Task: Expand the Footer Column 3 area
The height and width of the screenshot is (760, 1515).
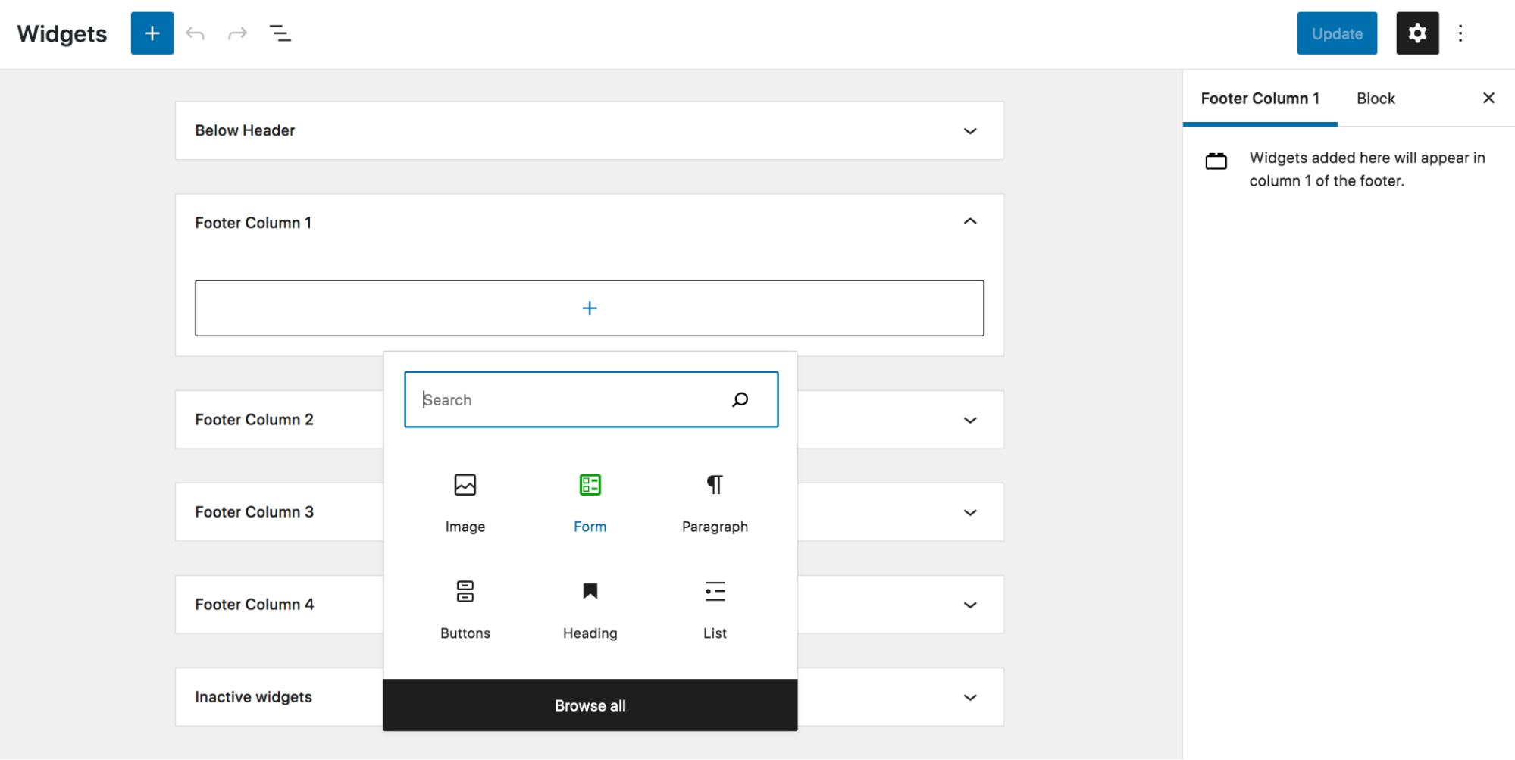Action: tap(970, 513)
